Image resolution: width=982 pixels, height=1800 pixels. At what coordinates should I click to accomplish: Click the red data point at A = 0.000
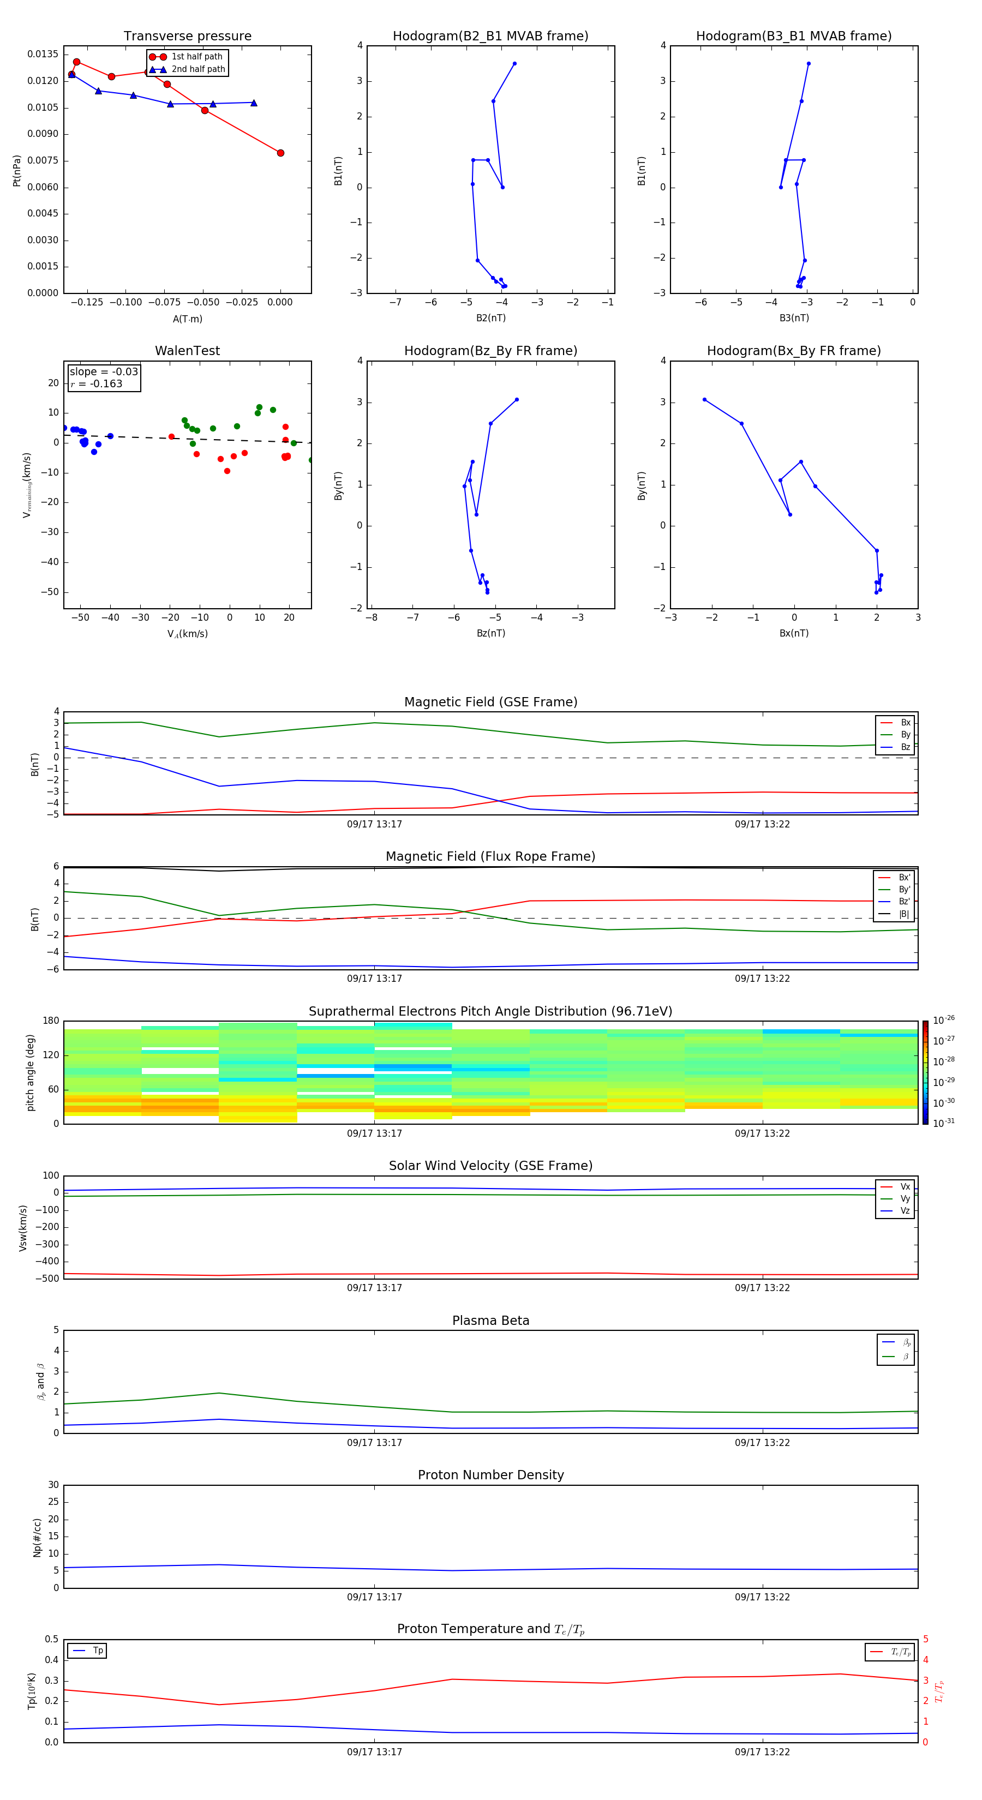[x=280, y=153]
